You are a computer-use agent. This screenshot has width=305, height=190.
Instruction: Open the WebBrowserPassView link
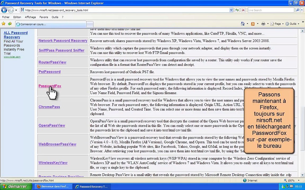tap(57, 144)
